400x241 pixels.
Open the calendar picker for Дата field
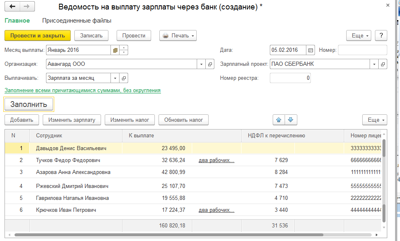[x=310, y=50]
